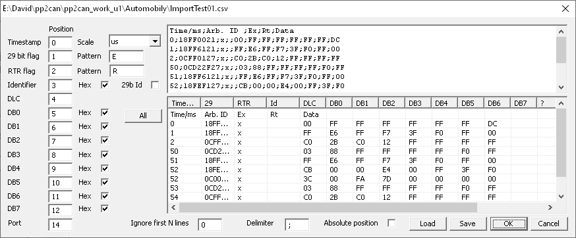Click the DLC column header

click(312, 103)
